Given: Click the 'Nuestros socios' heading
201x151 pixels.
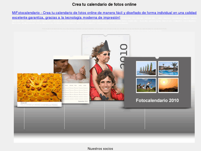Looking at the screenshot, I should [x=100, y=149].
